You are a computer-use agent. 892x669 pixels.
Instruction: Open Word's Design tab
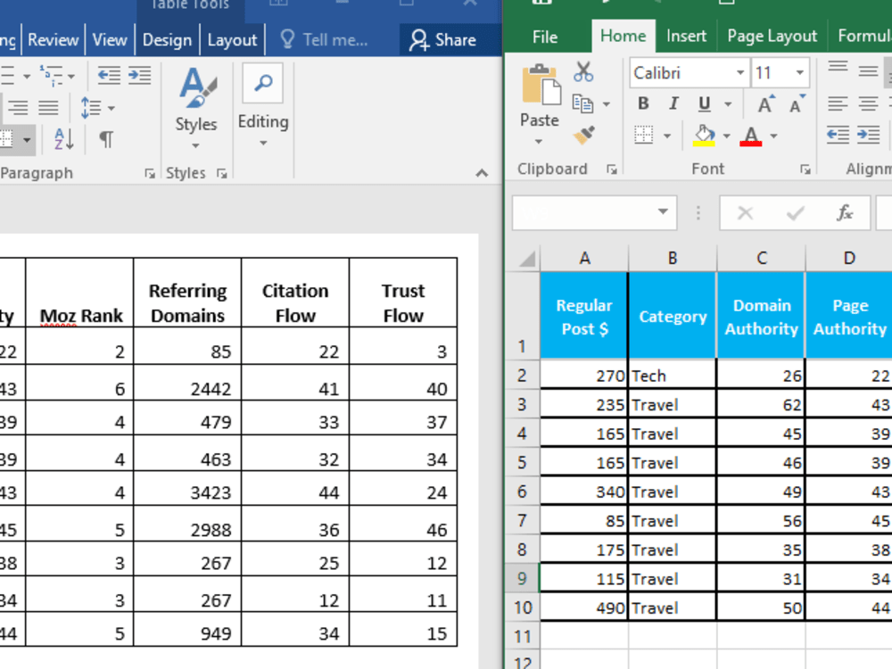[x=168, y=40]
